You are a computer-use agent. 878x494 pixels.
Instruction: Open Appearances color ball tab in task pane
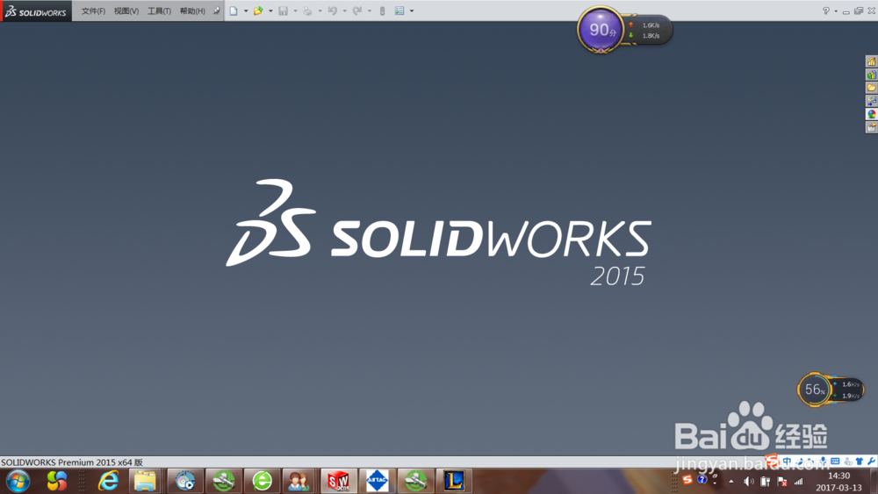(x=871, y=114)
